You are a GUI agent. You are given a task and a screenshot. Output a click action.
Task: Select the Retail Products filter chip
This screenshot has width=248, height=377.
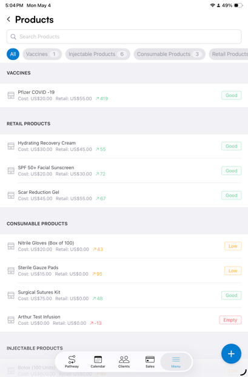pos(229,54)
